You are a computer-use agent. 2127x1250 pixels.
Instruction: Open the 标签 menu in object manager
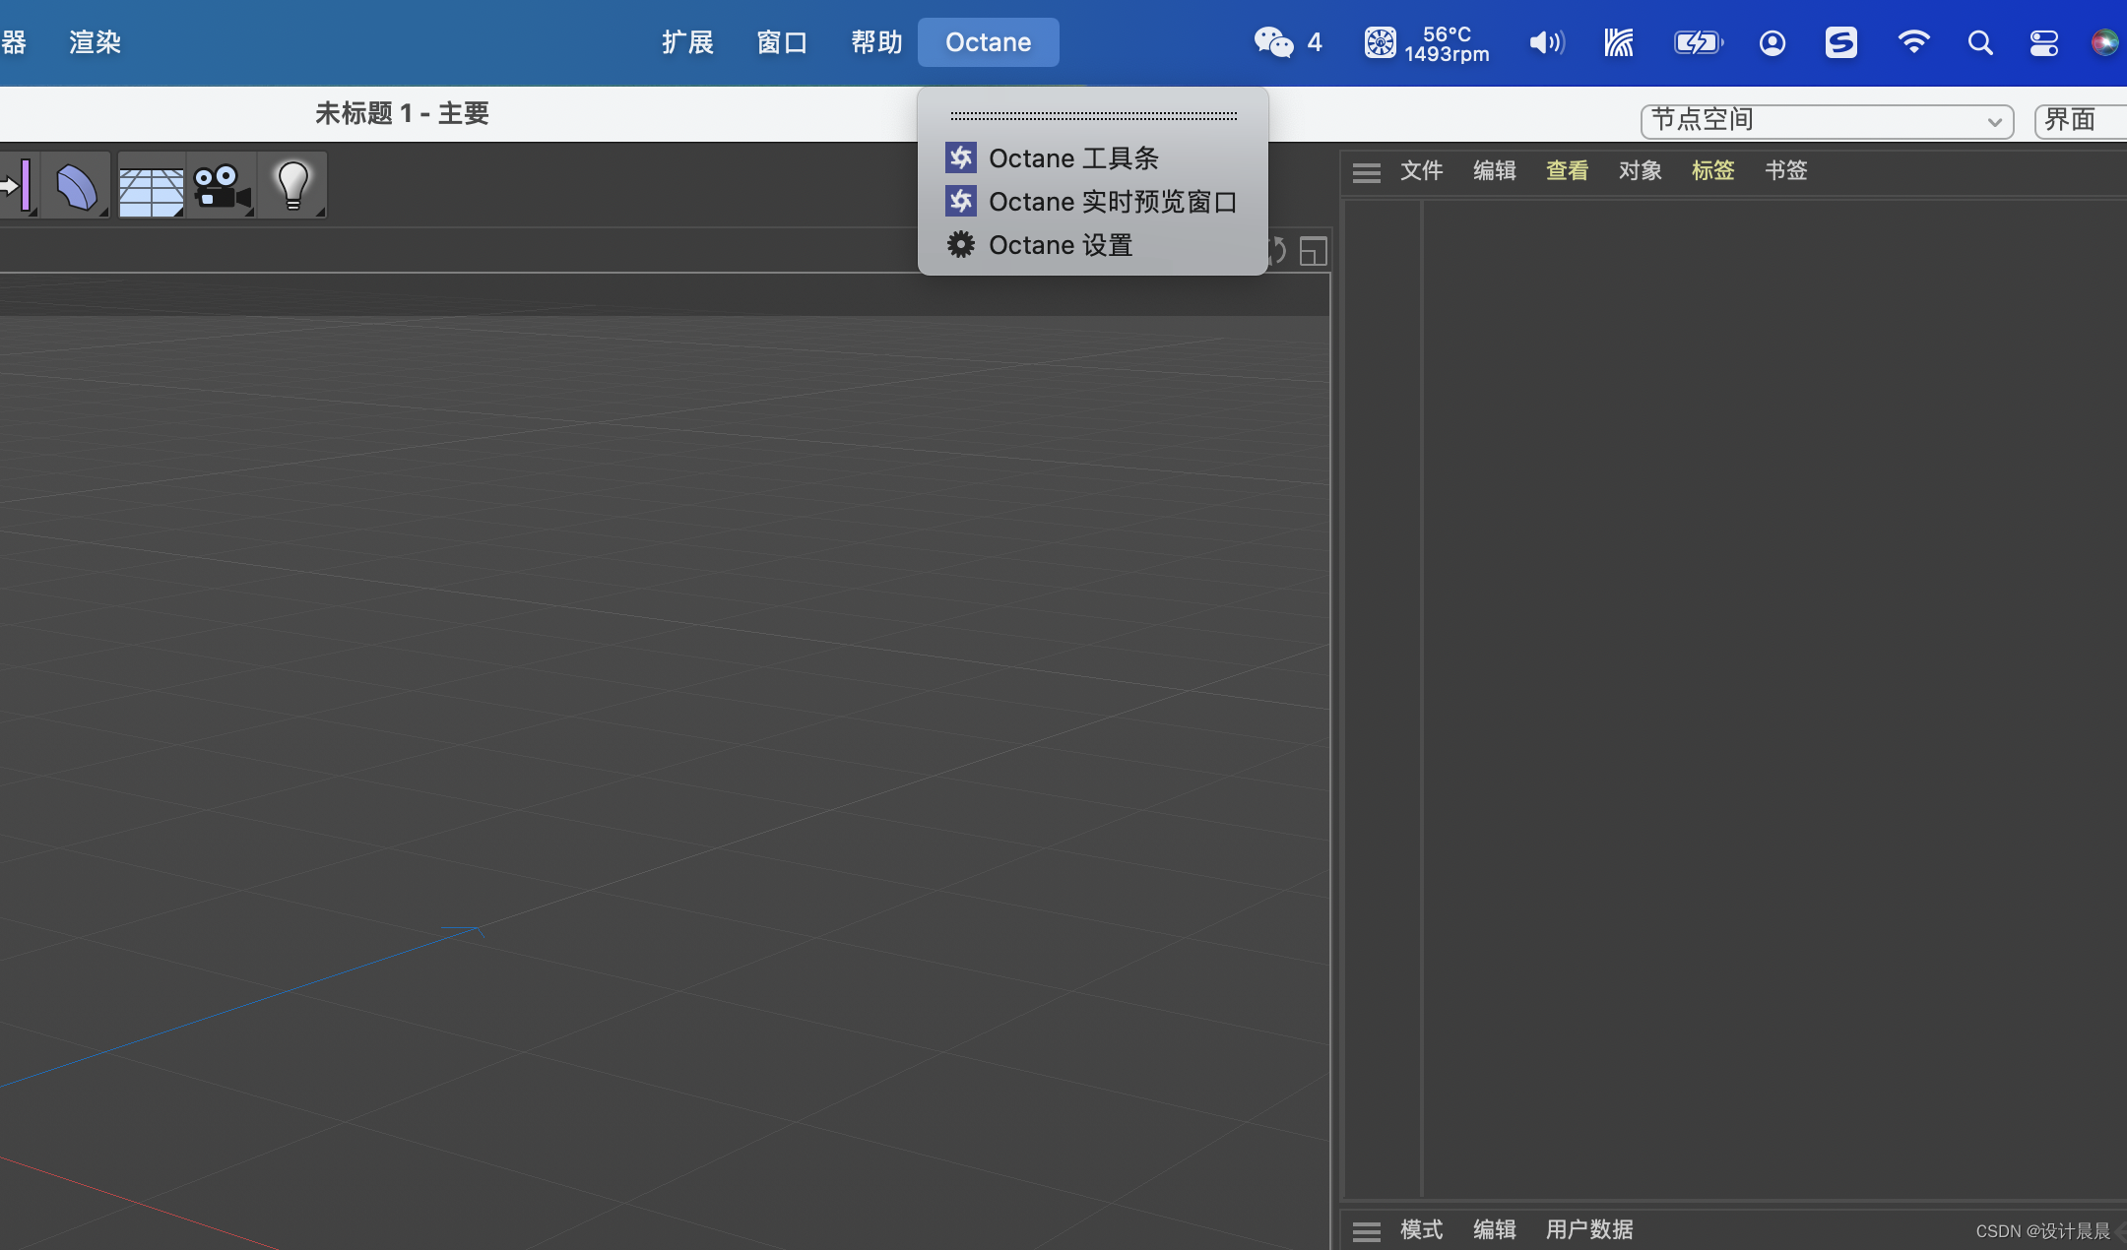[x=1712, y=170]
